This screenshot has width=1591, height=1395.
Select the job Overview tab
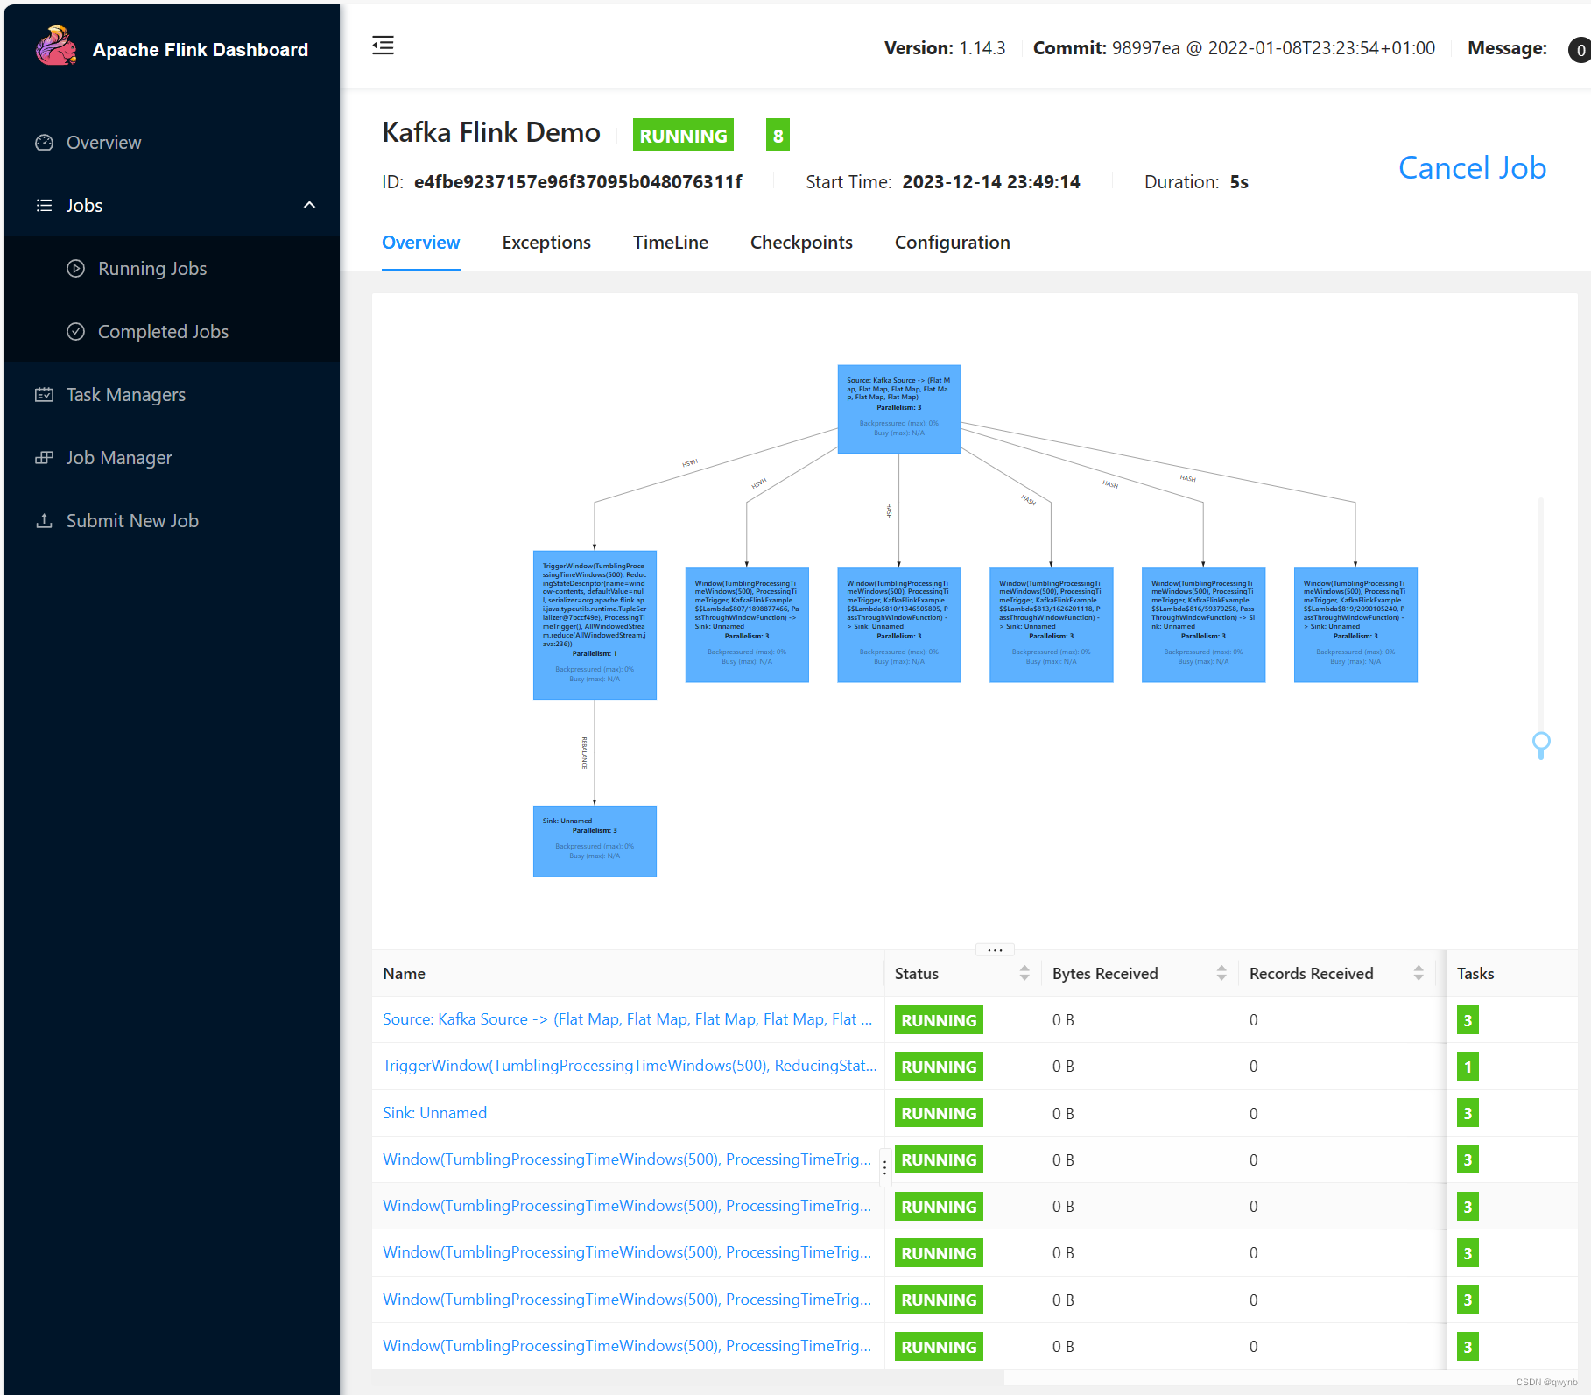coord(421,243)
